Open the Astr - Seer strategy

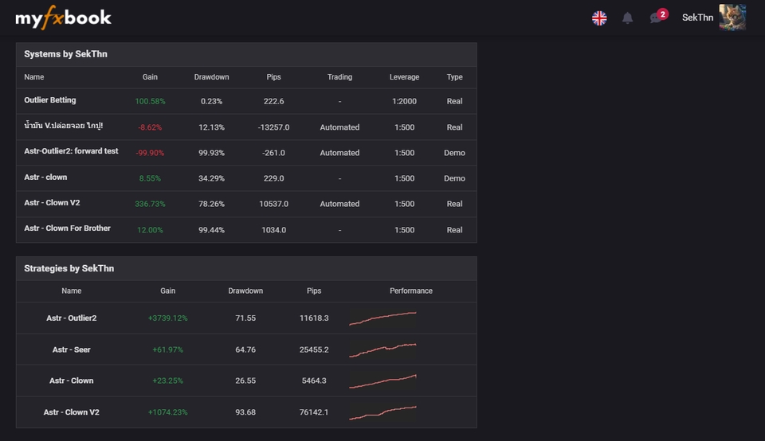pyautogui.click(x=71, y=349)
